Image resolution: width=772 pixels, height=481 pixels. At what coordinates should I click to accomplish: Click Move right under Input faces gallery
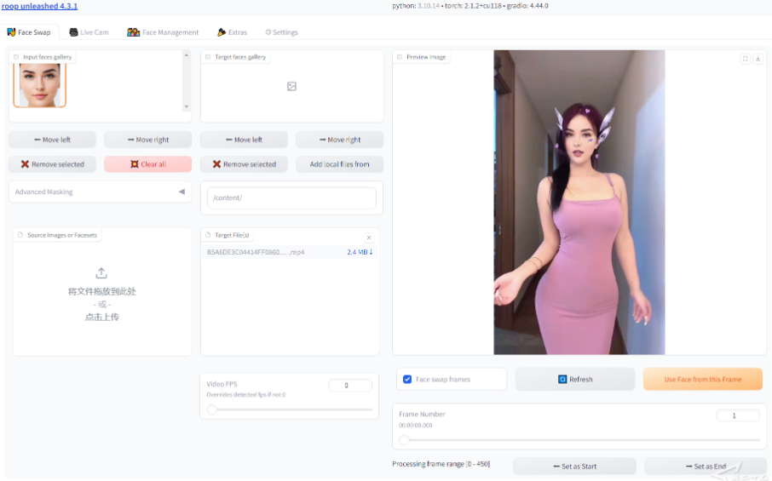pyautogui.click(x=147, y=140)
